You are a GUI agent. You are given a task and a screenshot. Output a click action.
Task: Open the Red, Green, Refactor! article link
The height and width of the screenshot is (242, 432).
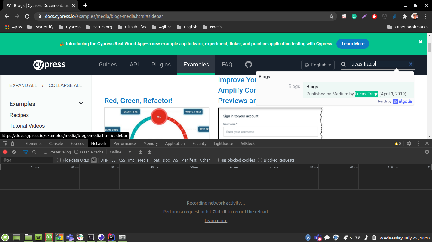coord(139,101)
